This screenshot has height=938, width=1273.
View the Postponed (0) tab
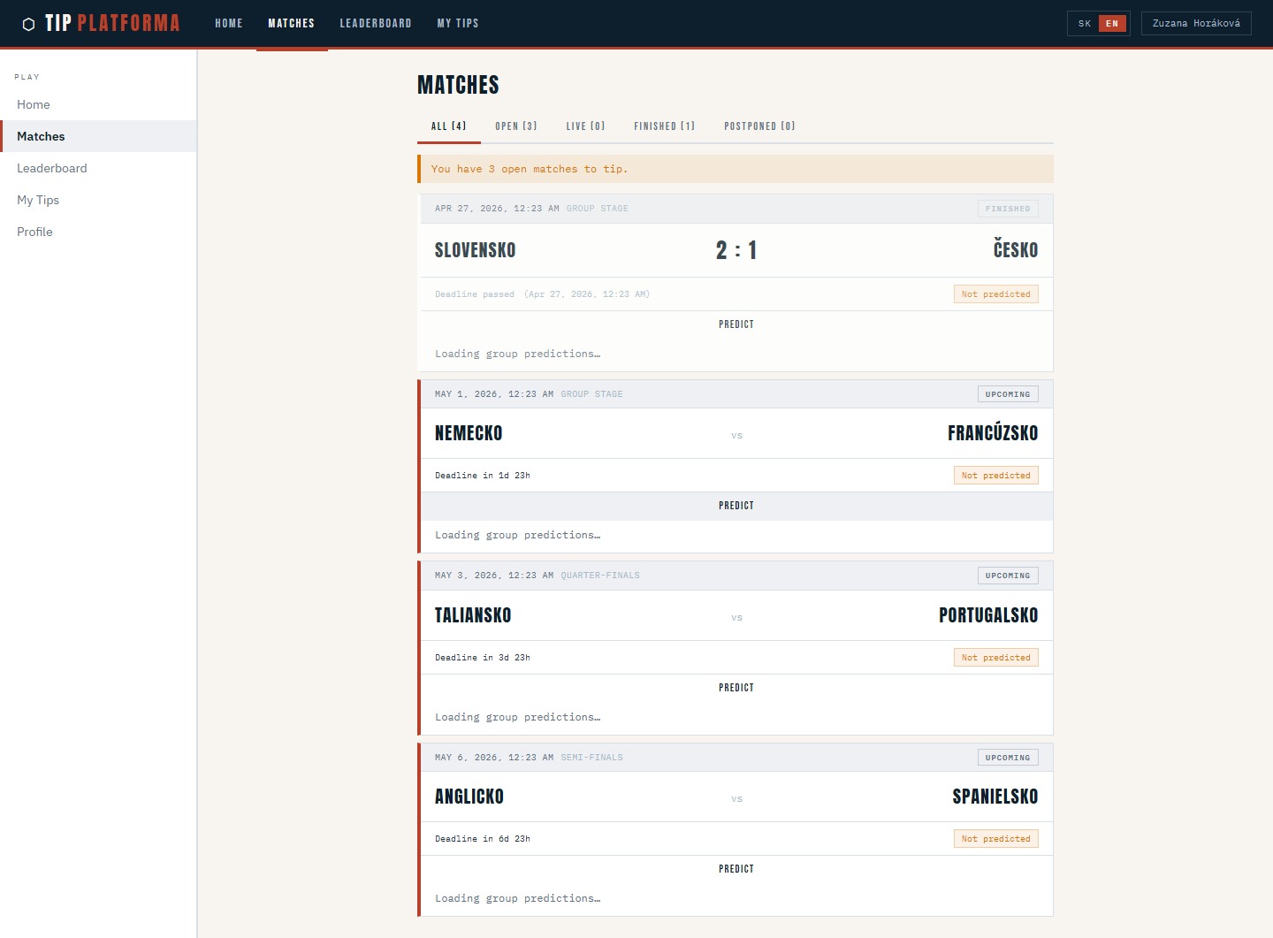click(x=759, y=126)
